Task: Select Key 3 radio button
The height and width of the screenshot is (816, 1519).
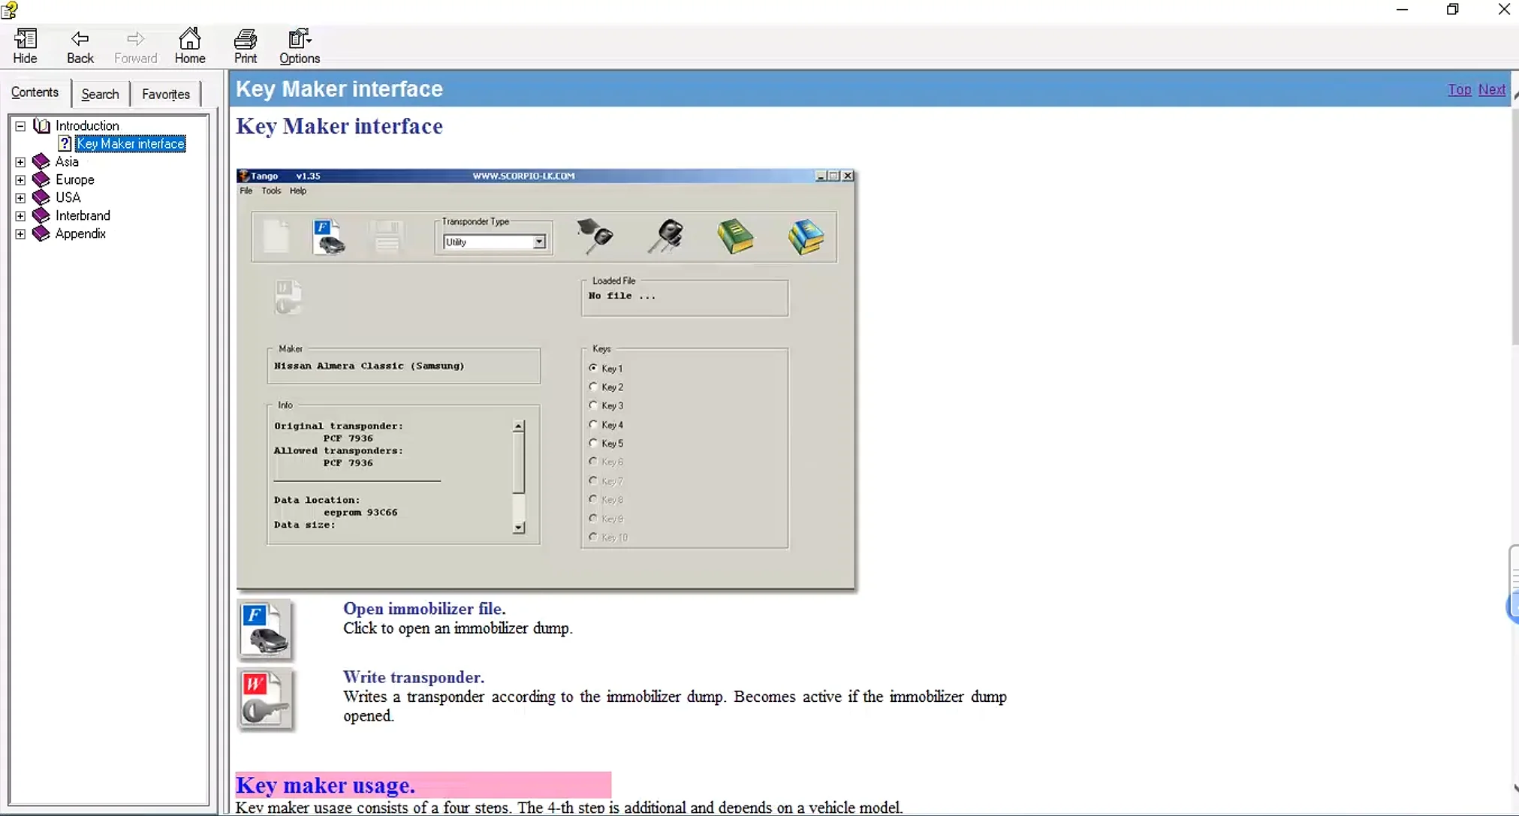Action: [592, 405]
